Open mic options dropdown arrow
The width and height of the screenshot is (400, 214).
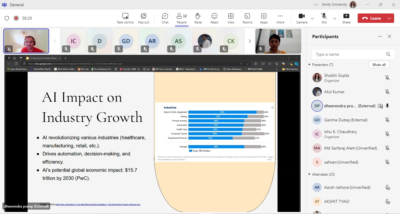(334, 18)
